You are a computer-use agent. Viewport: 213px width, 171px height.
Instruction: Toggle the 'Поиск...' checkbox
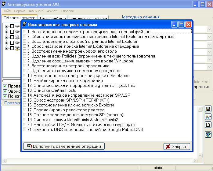coord(5,96)
